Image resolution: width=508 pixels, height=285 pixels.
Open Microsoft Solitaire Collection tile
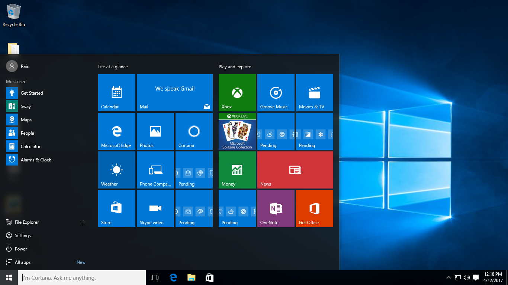tap(237, 131)
